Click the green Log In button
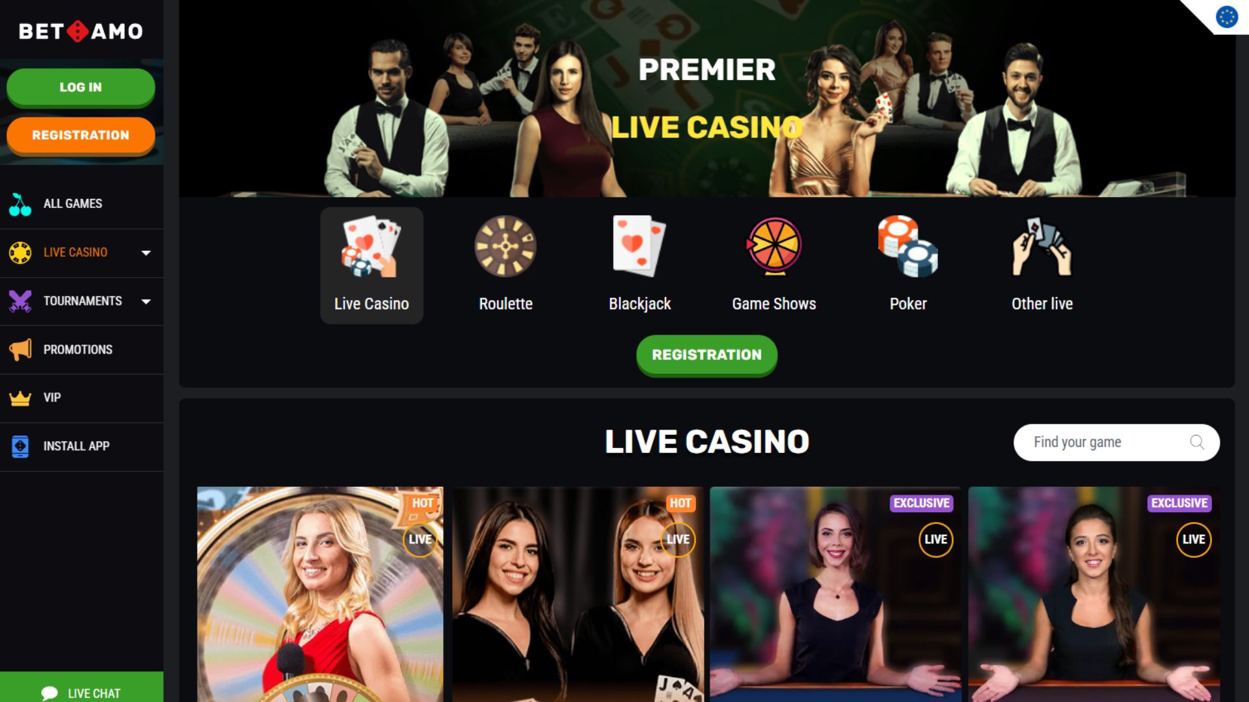The height and width of the screenshot is (702, 1249). coord(81,87)
